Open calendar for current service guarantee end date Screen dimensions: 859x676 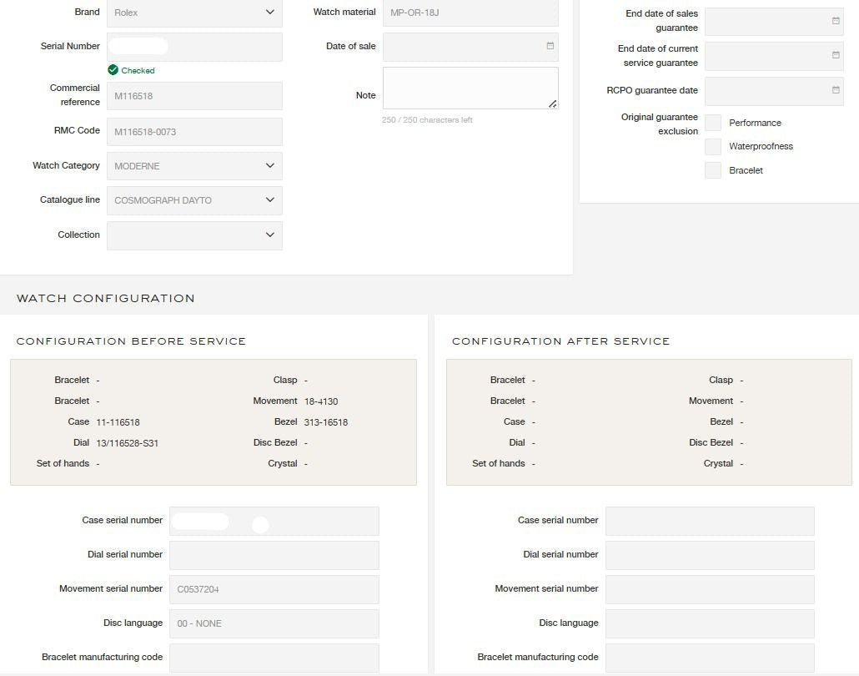click(x=836, y=55)
